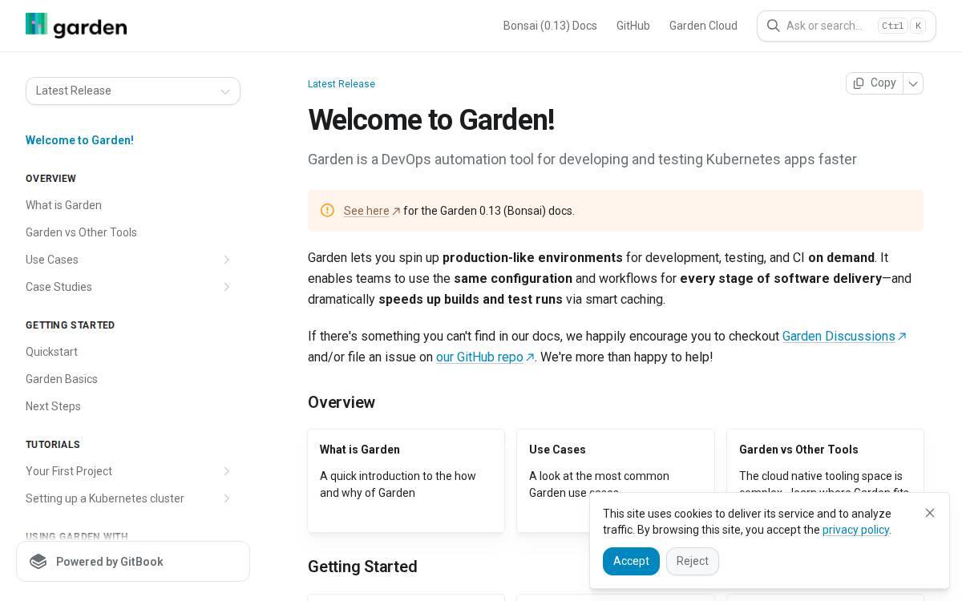
Task: Click the TUTORIALS sidebar label
Action: pos(53,445)
